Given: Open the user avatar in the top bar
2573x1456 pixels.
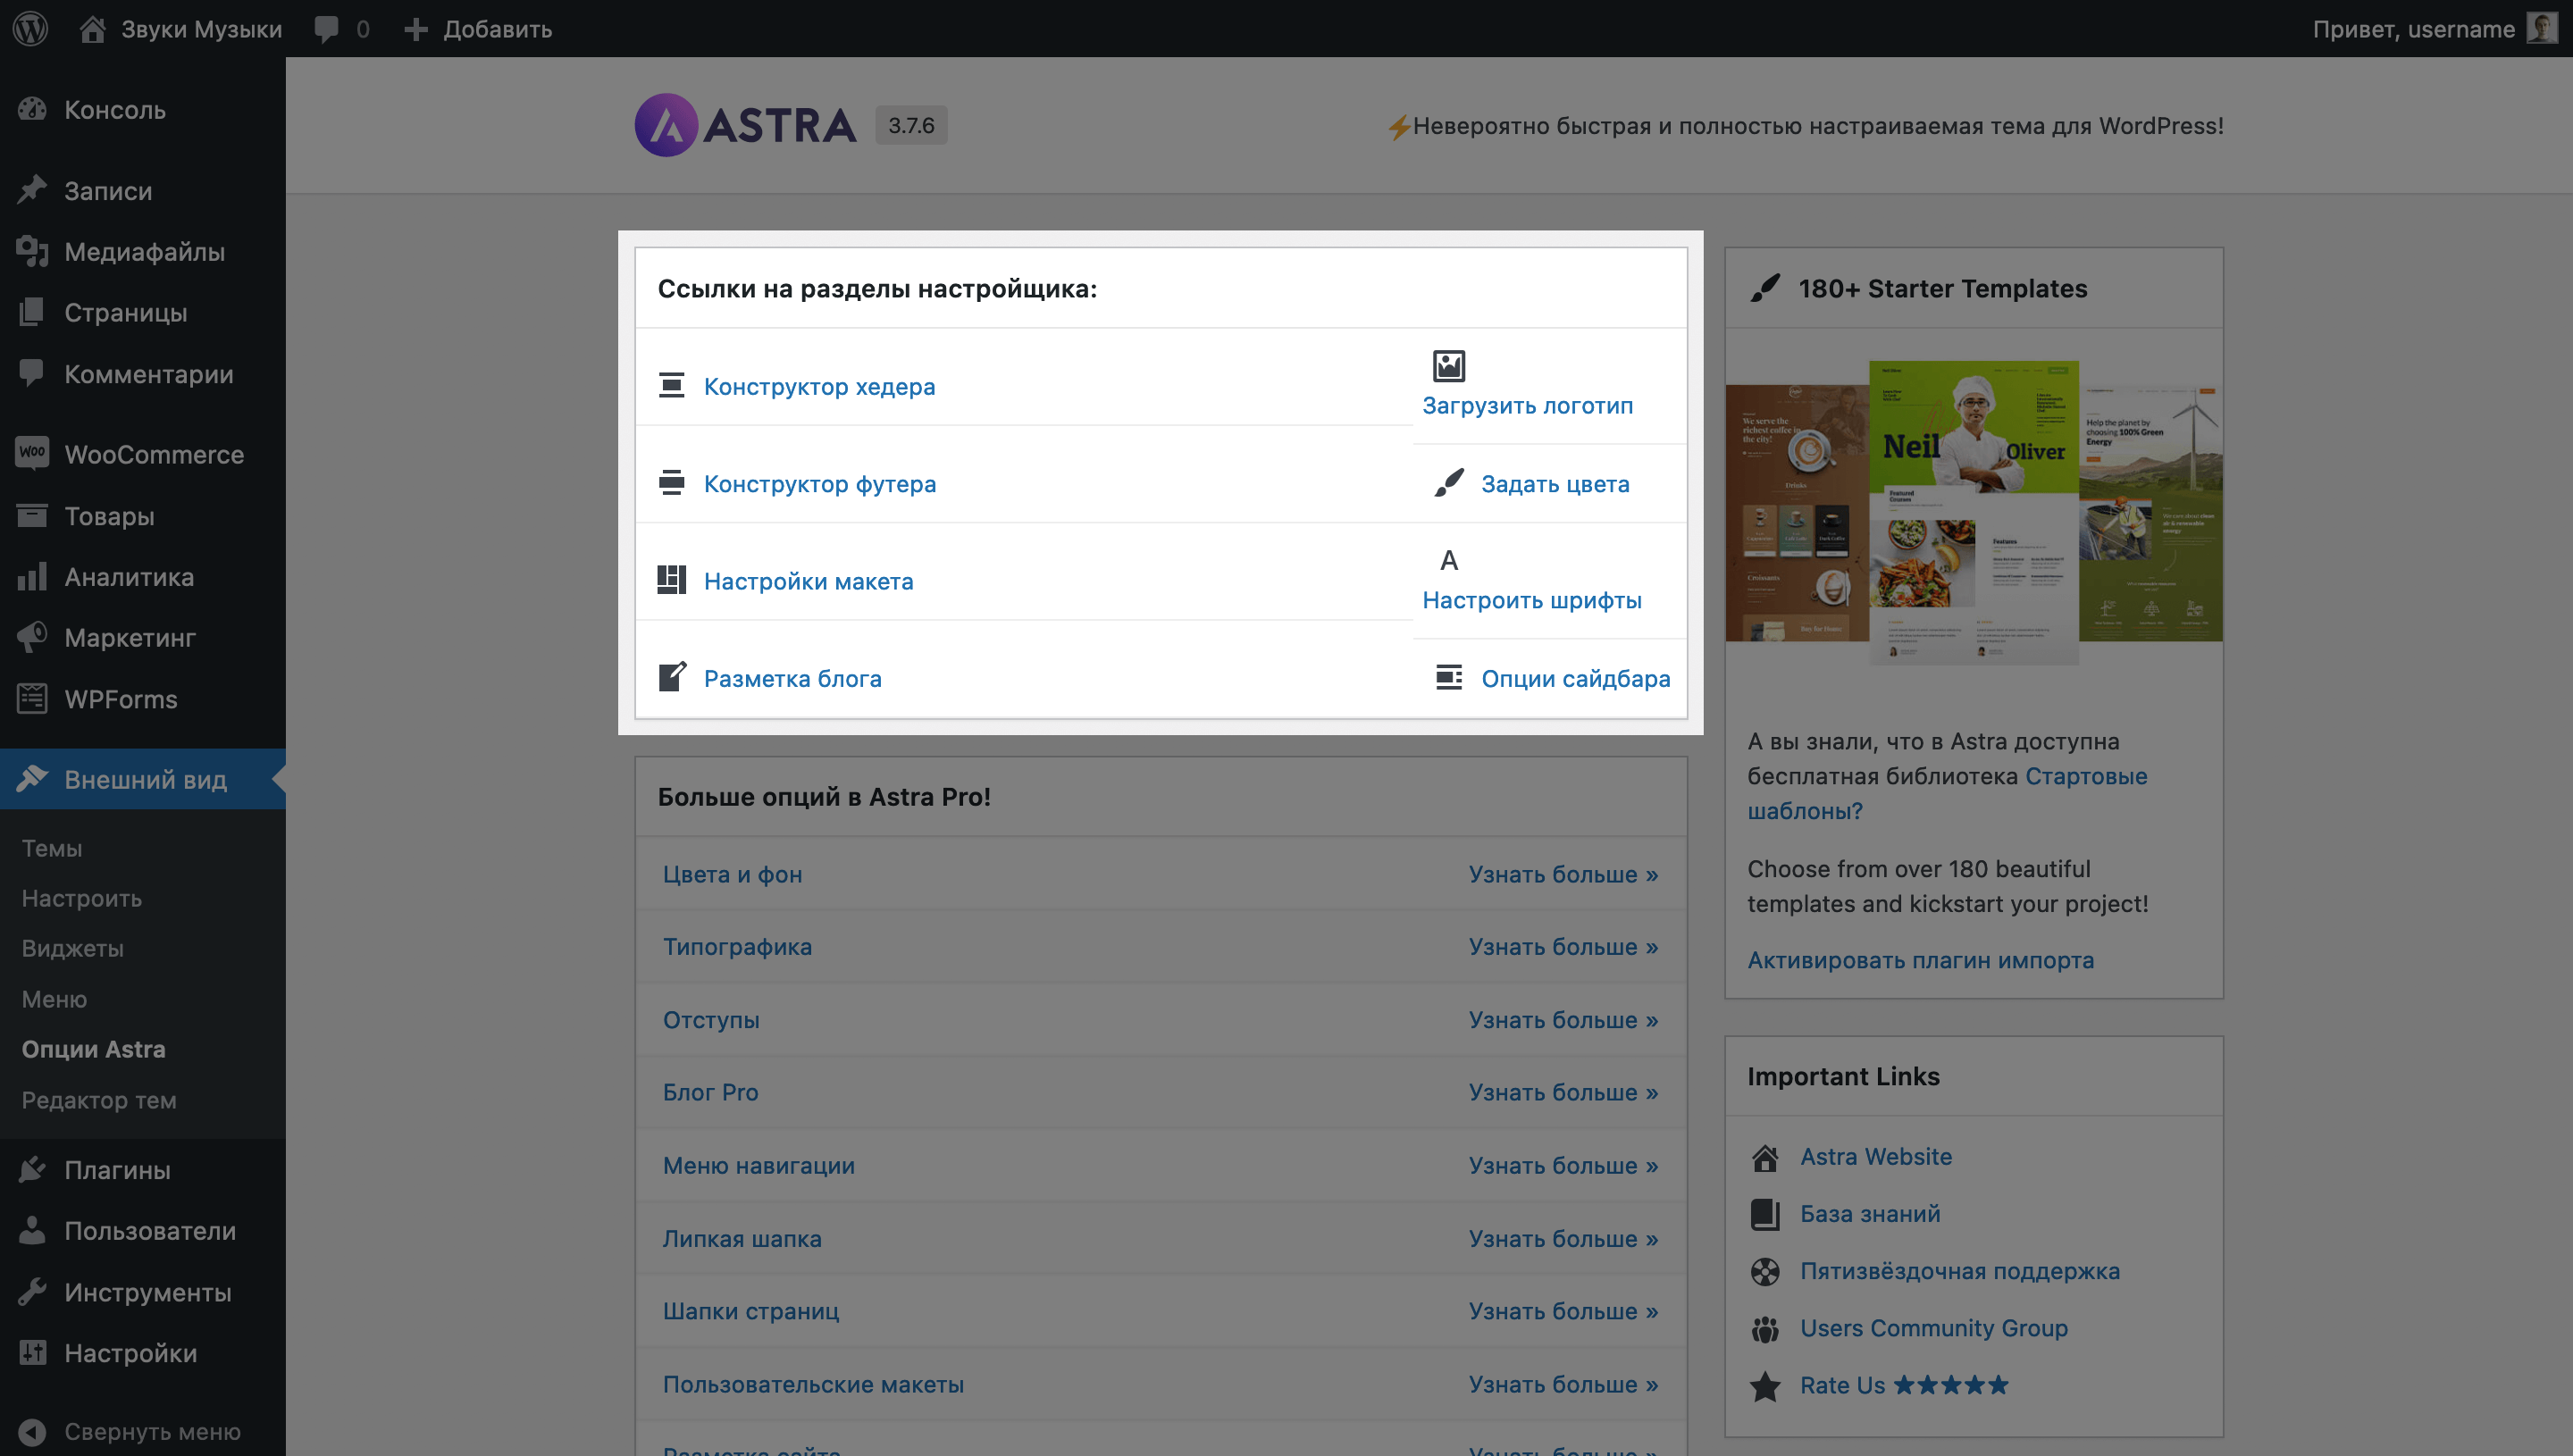Looking at the screenshot, I should click(2541, 28).
